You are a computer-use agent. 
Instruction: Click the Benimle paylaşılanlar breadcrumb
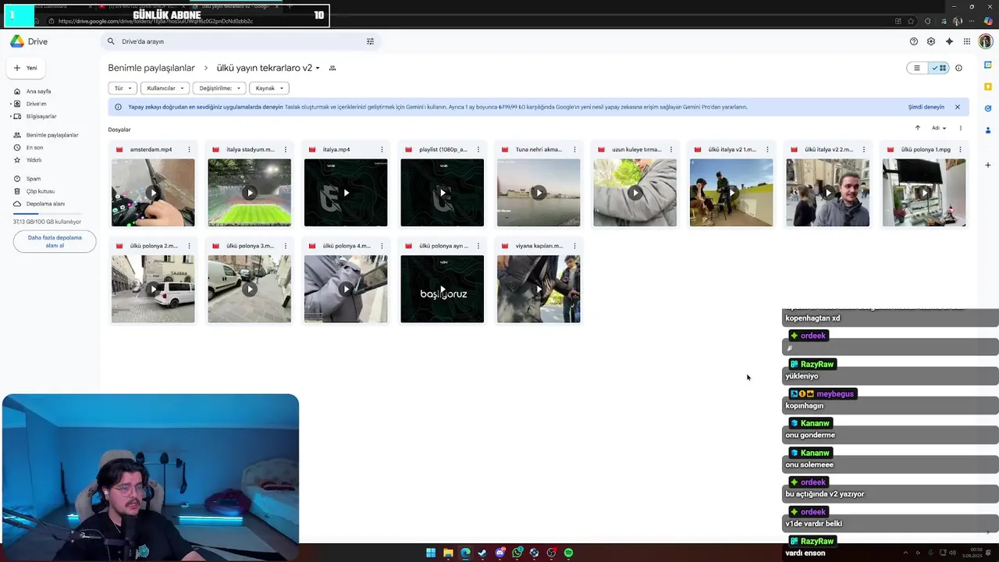coord(151,68)
